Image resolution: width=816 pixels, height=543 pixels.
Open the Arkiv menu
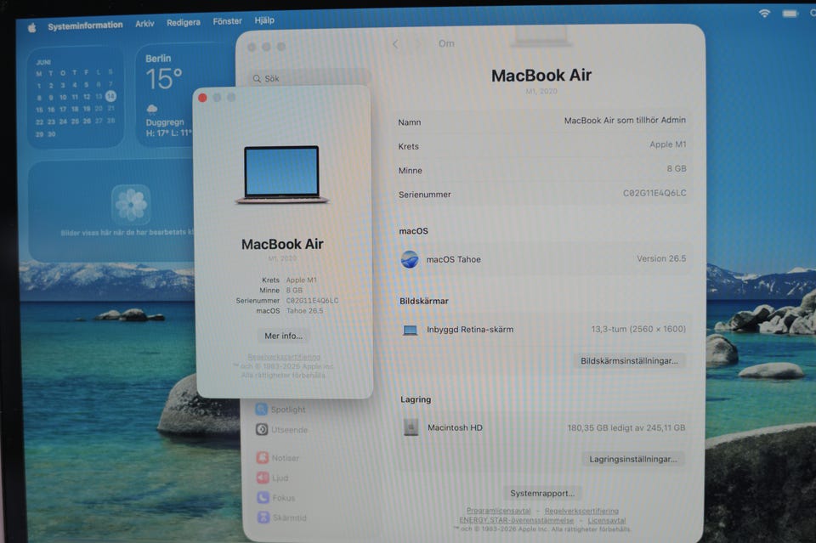click(144, 24)
